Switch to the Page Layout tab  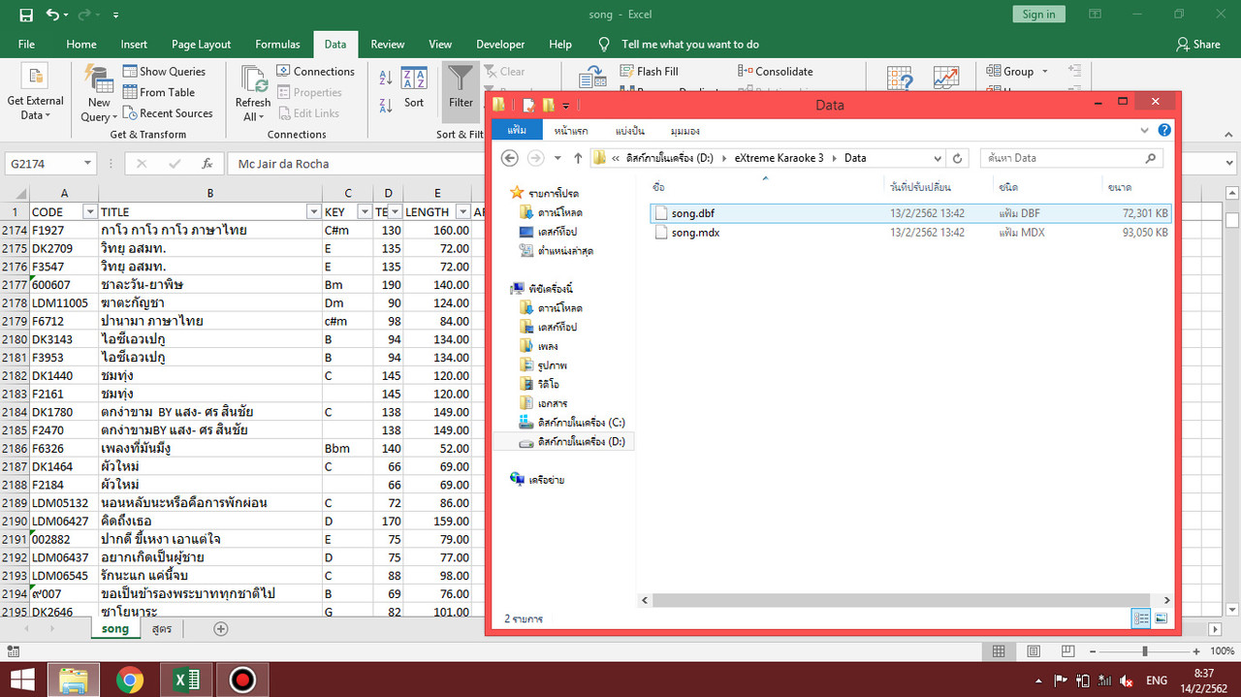pos(201,44)
